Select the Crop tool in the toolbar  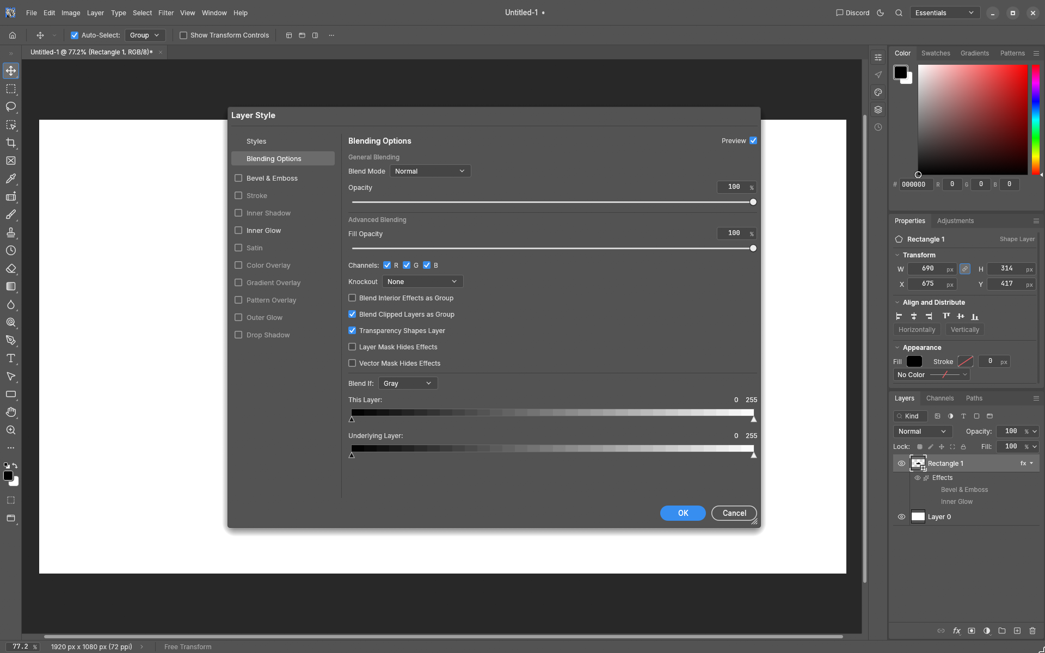(x=11, y=143)
